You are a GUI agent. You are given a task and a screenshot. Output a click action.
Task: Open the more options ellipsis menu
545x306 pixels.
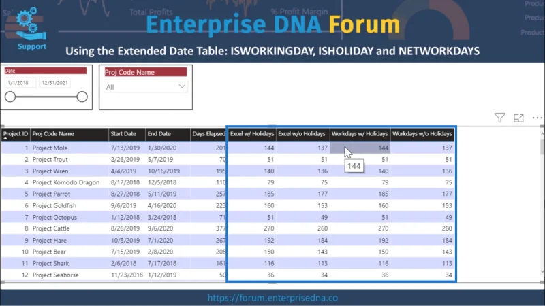click(x=537, y=118)
